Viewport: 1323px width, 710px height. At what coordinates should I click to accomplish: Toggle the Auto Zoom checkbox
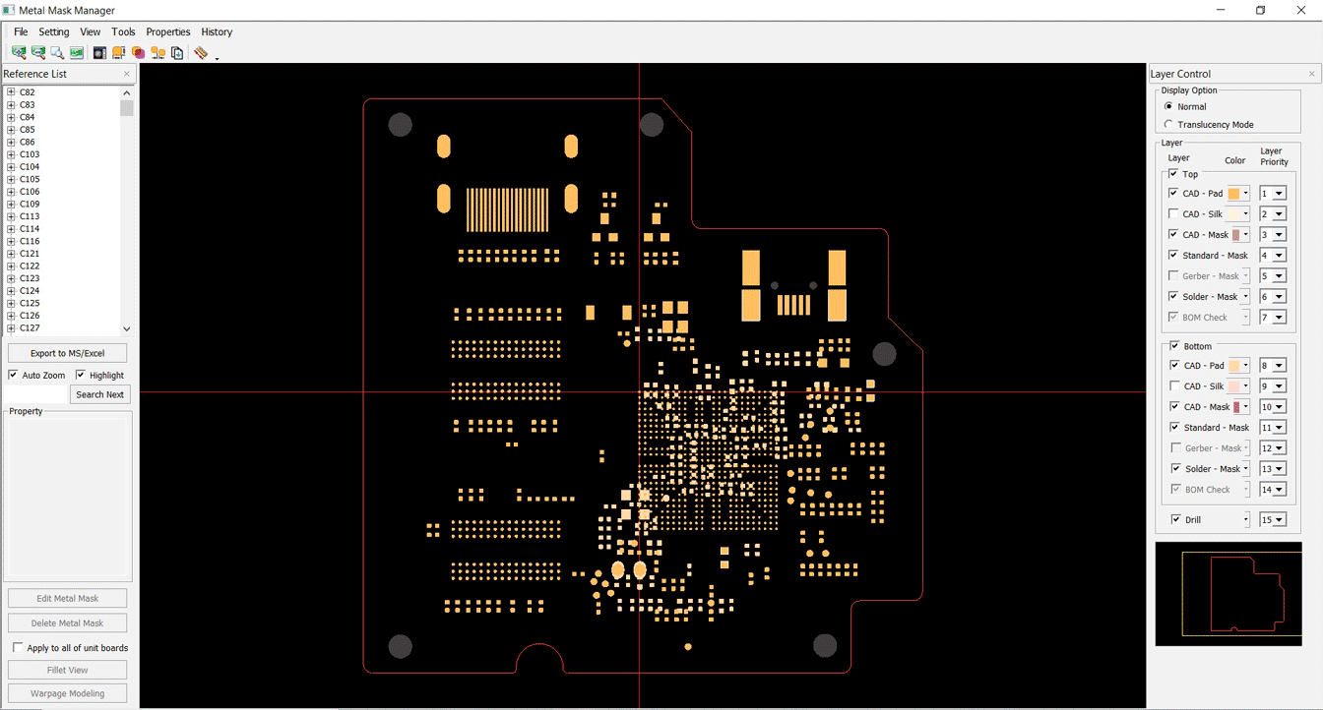pyautogui.click(x=13, y=375)
